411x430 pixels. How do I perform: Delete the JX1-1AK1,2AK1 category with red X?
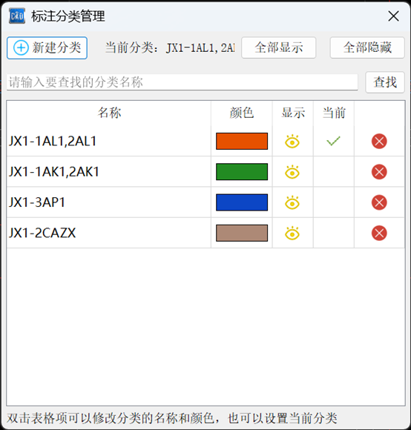click(379, 172)
